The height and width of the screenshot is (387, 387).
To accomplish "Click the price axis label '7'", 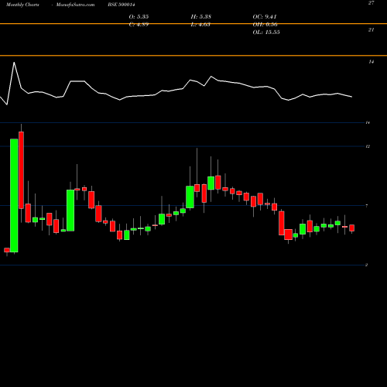I will 367,206.
